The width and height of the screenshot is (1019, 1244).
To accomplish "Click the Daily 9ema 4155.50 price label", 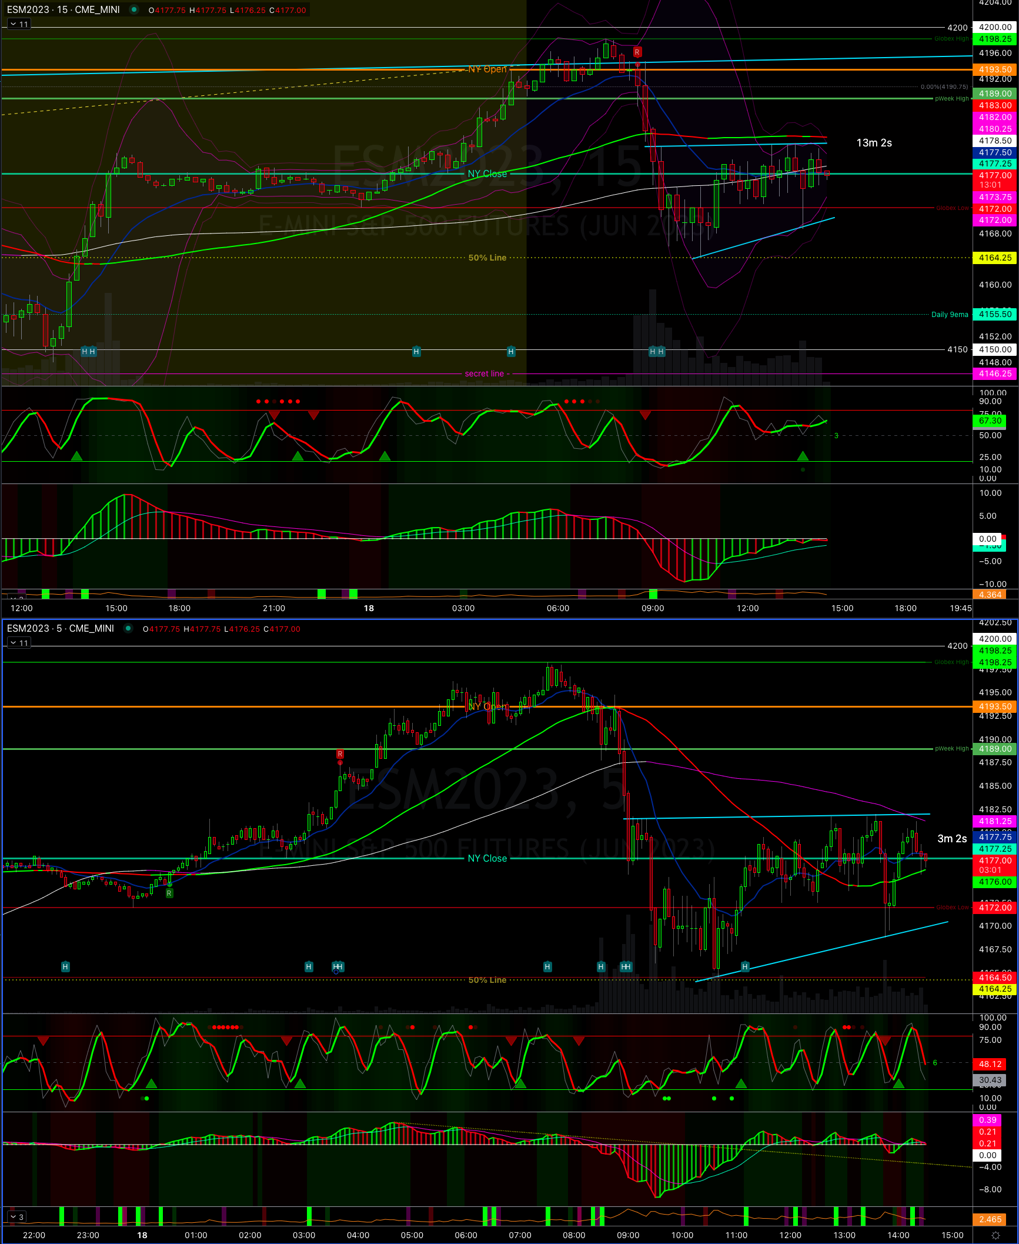I will (995, 314).
